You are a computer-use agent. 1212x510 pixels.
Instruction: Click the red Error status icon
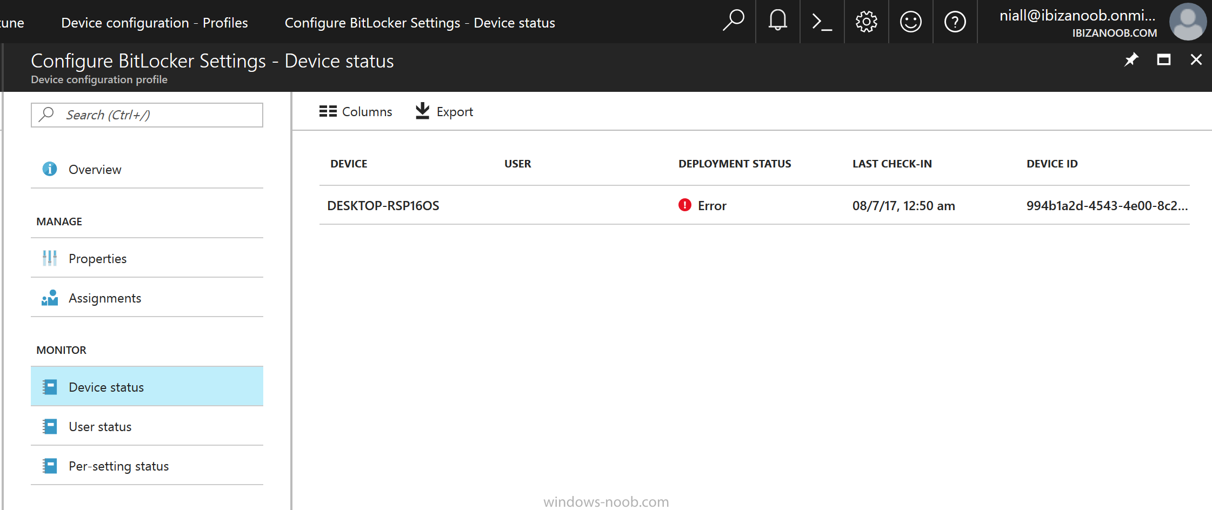coord(685,205)
